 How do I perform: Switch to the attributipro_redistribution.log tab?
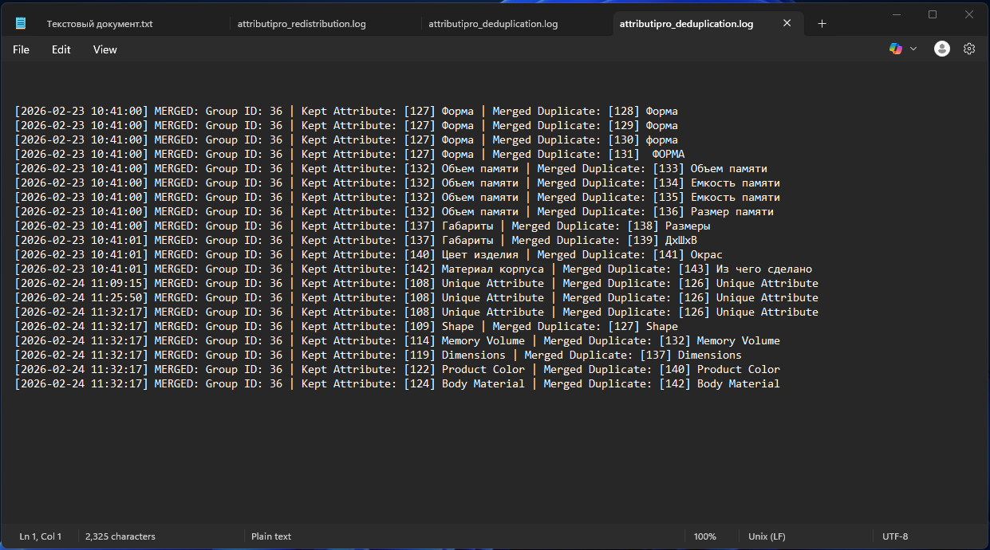click(302, 23)
